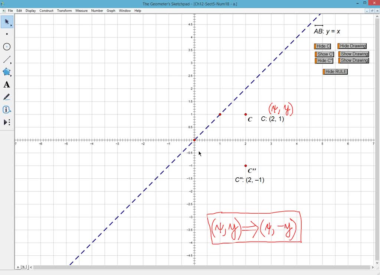Pick the Straightedge segment tool
Viewport: 380px width, 275px height.
7,59
